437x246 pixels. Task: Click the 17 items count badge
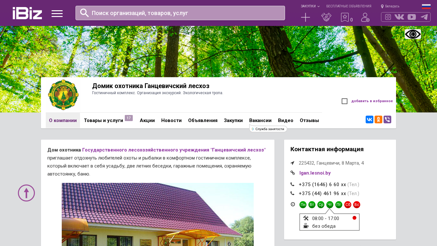(x=129, y=118)
